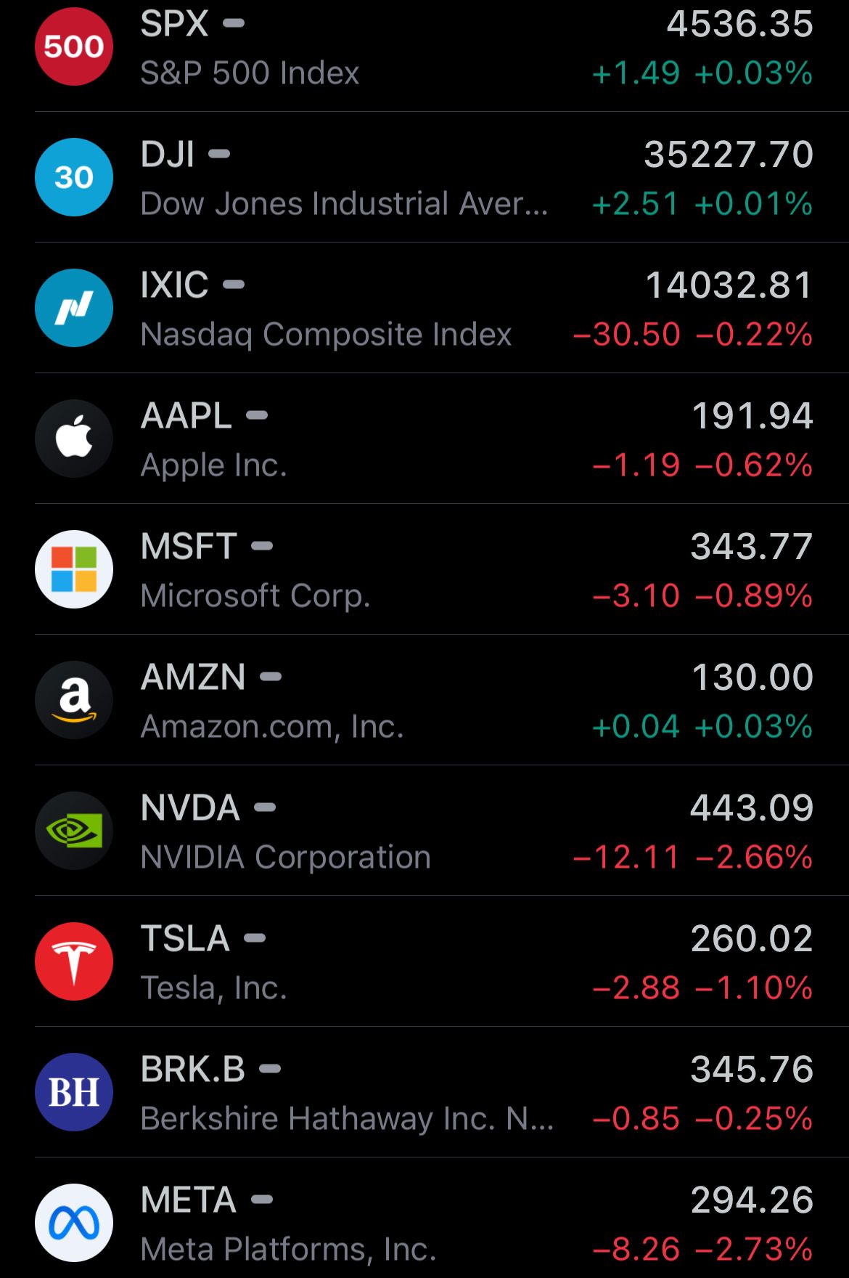The image size is (849, 1278).
Task: Tap the Berkshire Hathaway BH icon
Action: (74, 1092)
